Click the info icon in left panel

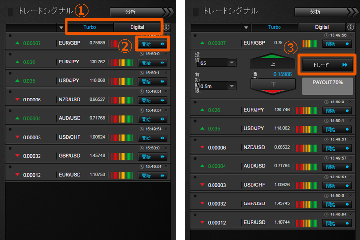[x=166, y=27]
